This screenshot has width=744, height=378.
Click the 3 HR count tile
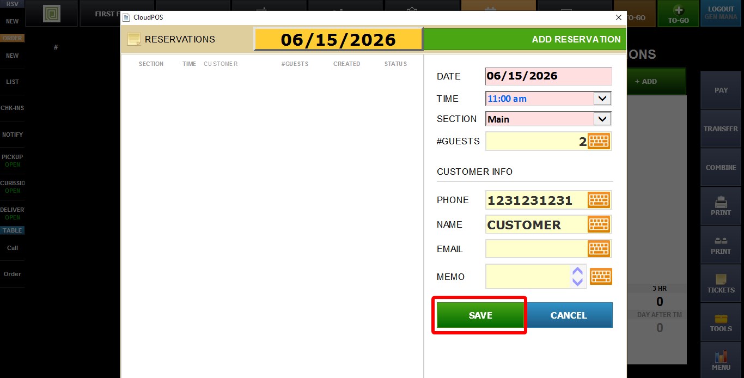click(x=659, y=296)
